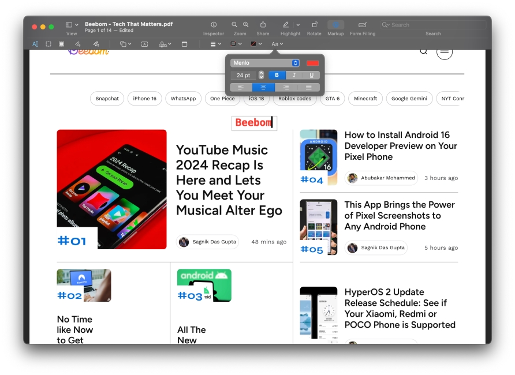Open the red text color swatch
The image size is (515, 375).
click(x=312, y=63)
